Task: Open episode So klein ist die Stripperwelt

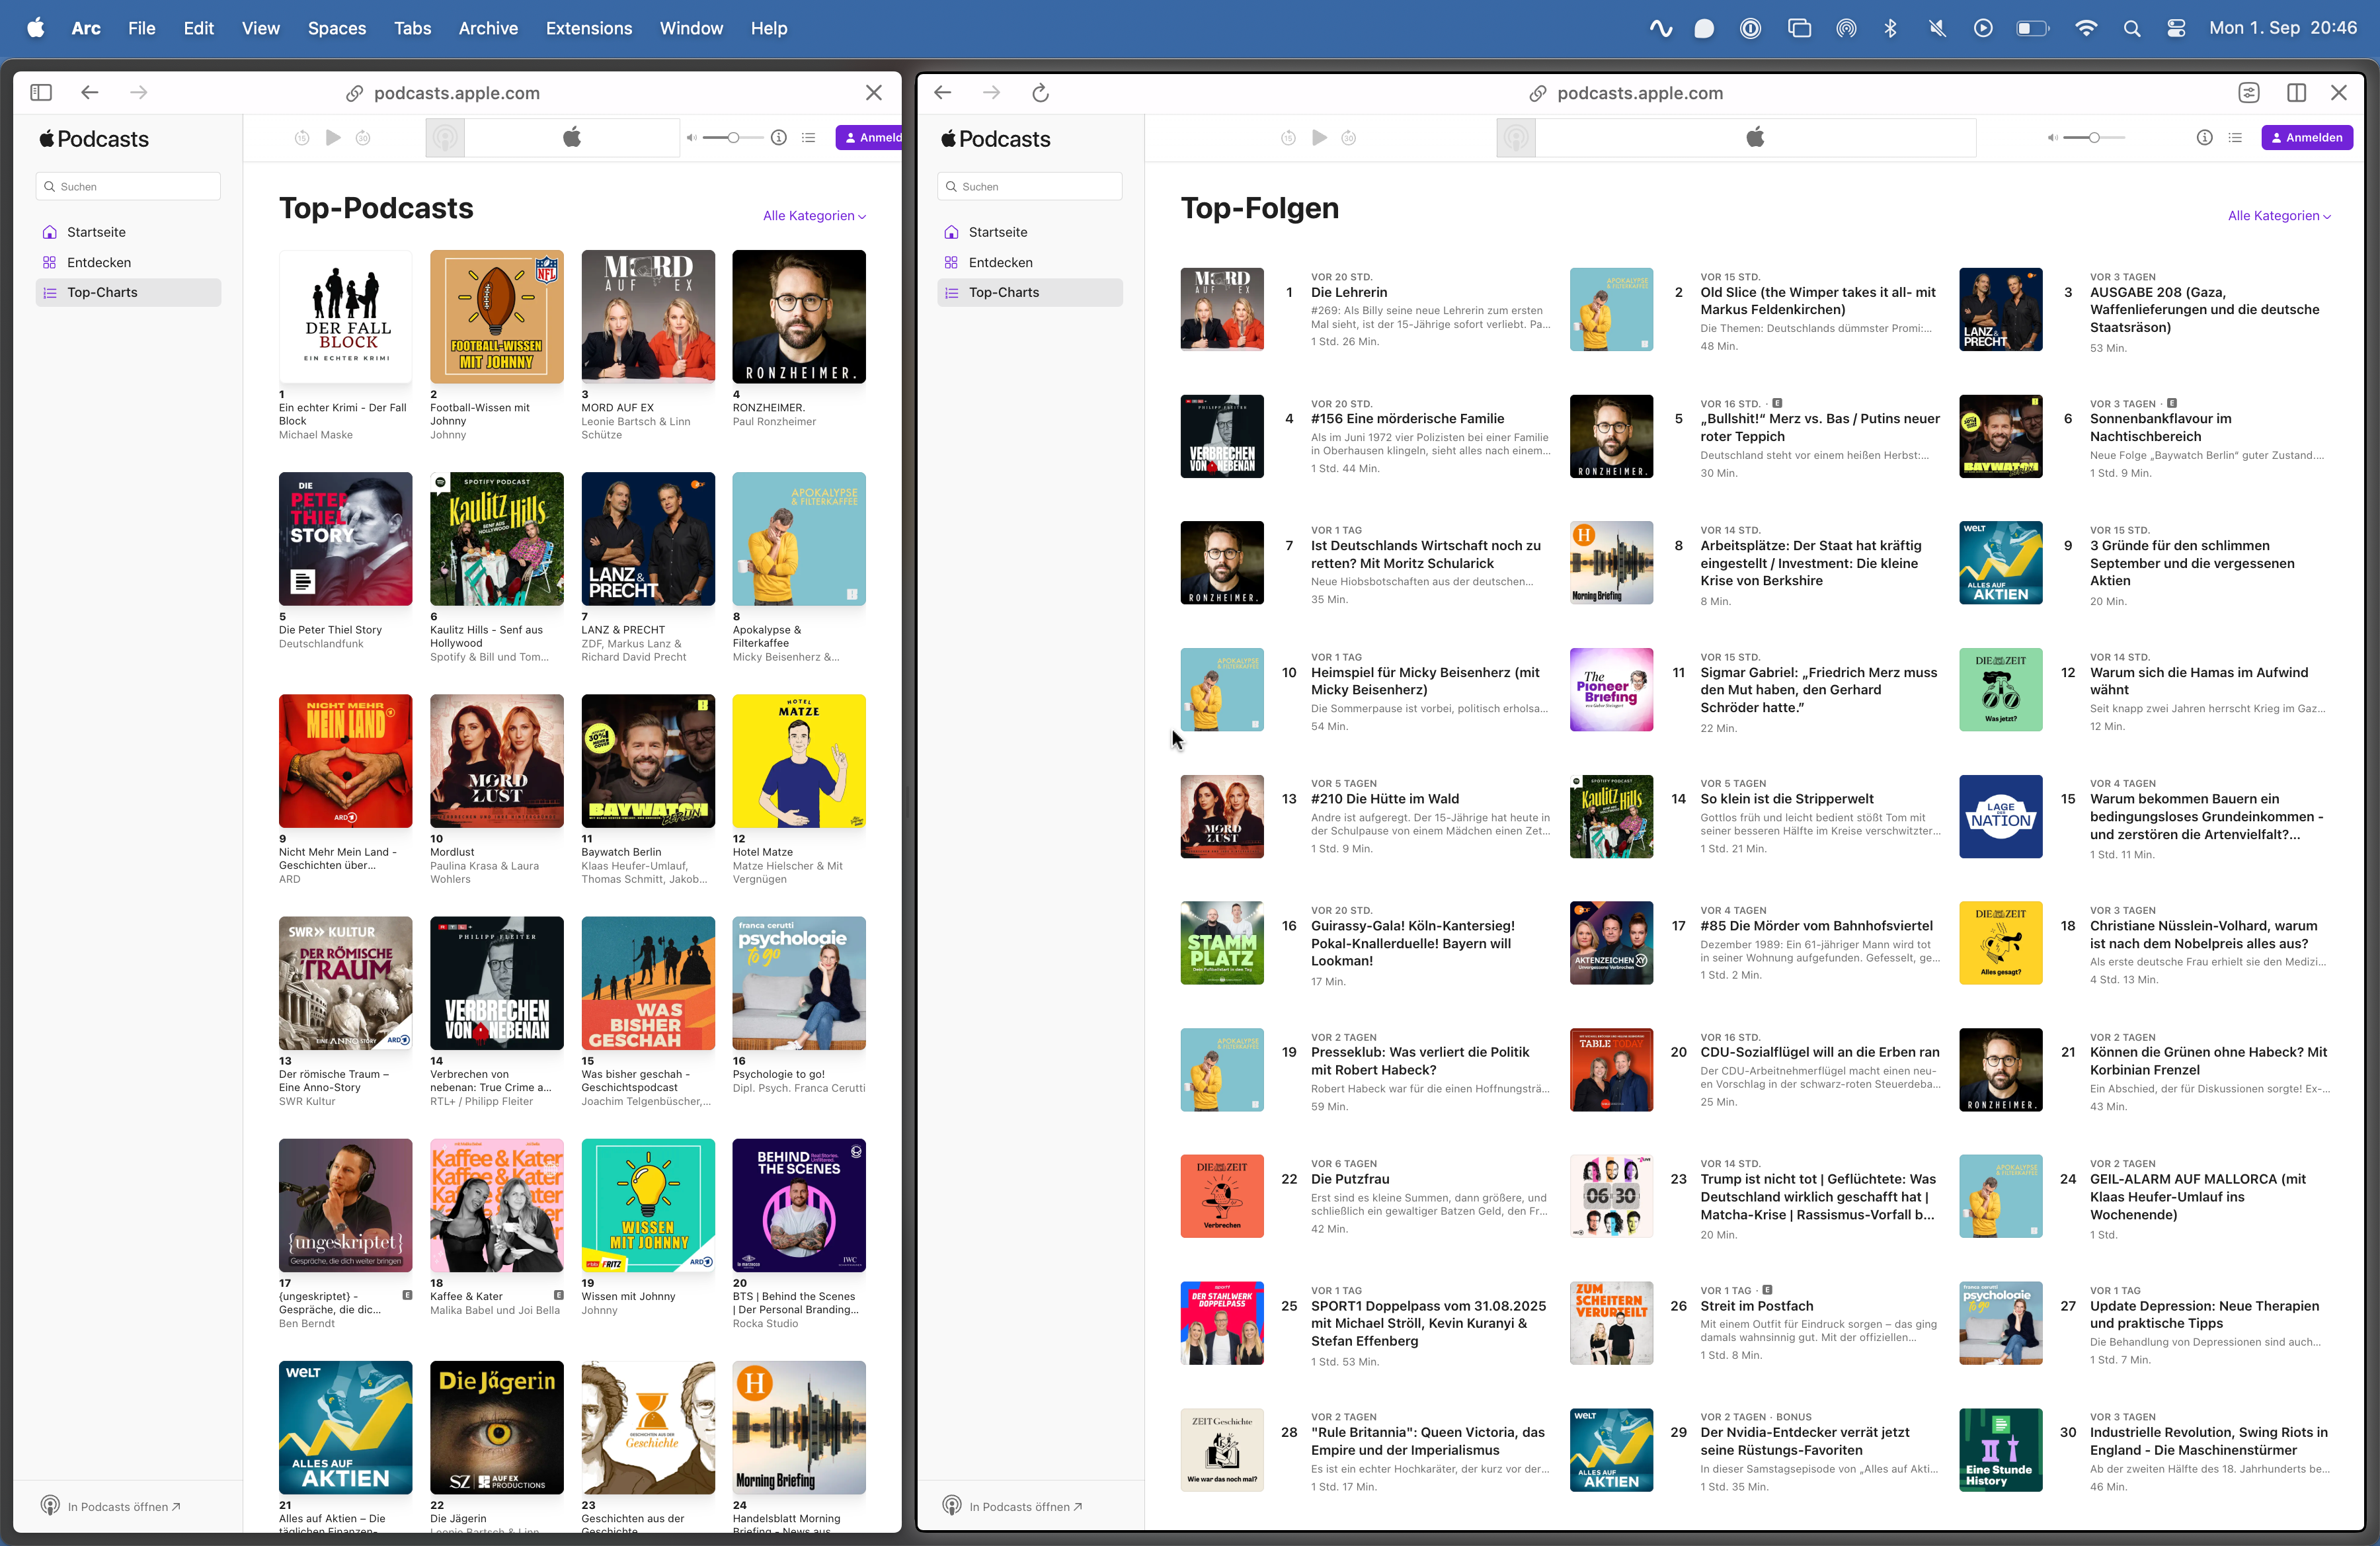Action: [x=1787, y=798]
